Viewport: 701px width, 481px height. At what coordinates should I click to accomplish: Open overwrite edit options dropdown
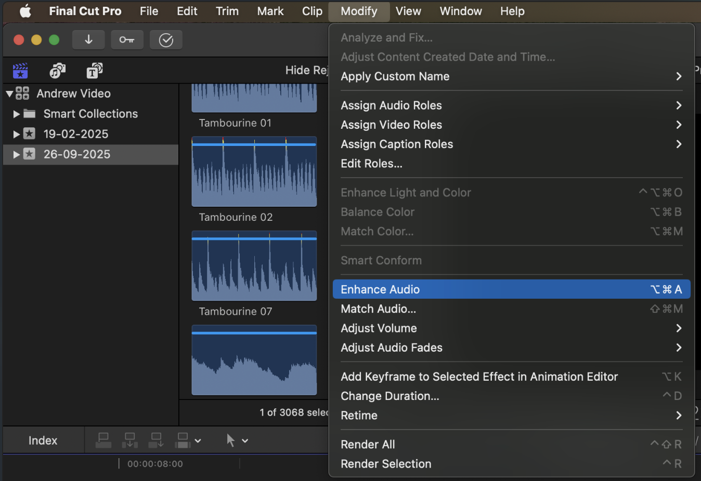click(x=198, y=441)
